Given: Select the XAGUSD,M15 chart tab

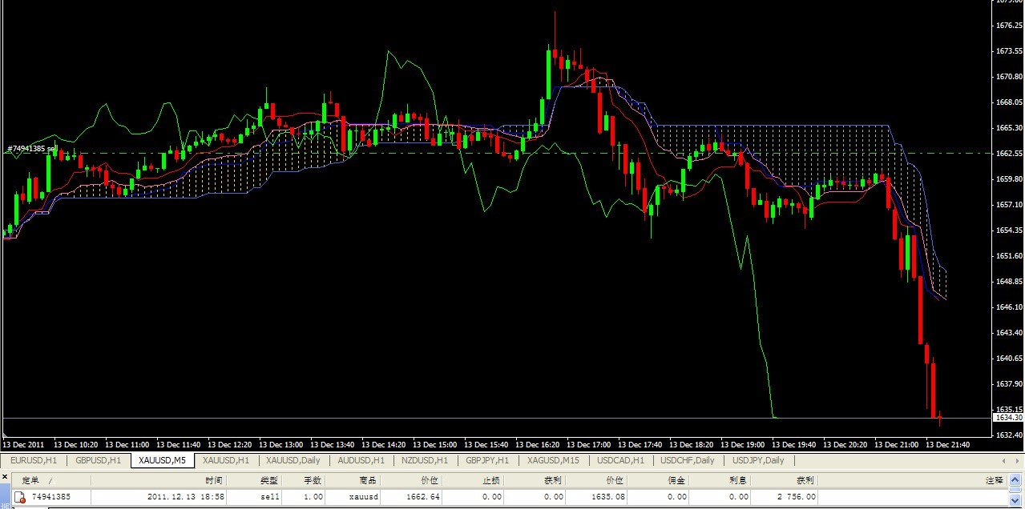Looking at the screenshot, I should tap(553, 461).
